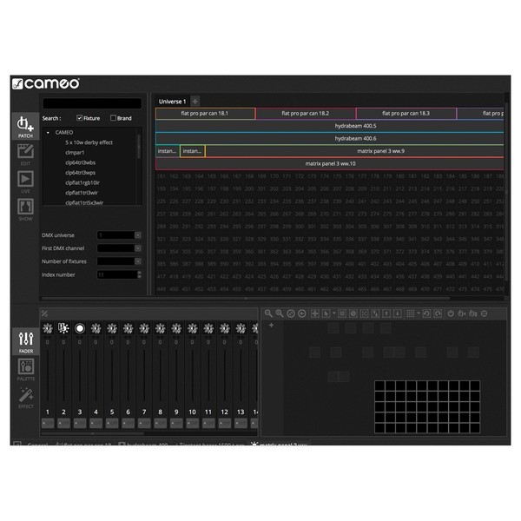Viewport: 521px width, 521px height.
Task: Click the 'hydrabeam 400.5' patch block
Action: [330, 126]
